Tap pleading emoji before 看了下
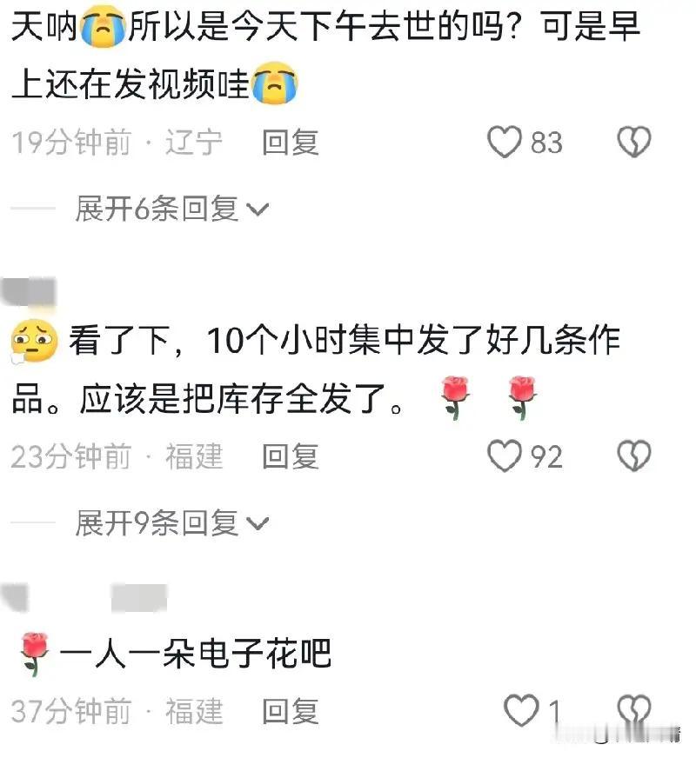The width and height of the screenshot is (696, 758). click(x=34, y=341)
